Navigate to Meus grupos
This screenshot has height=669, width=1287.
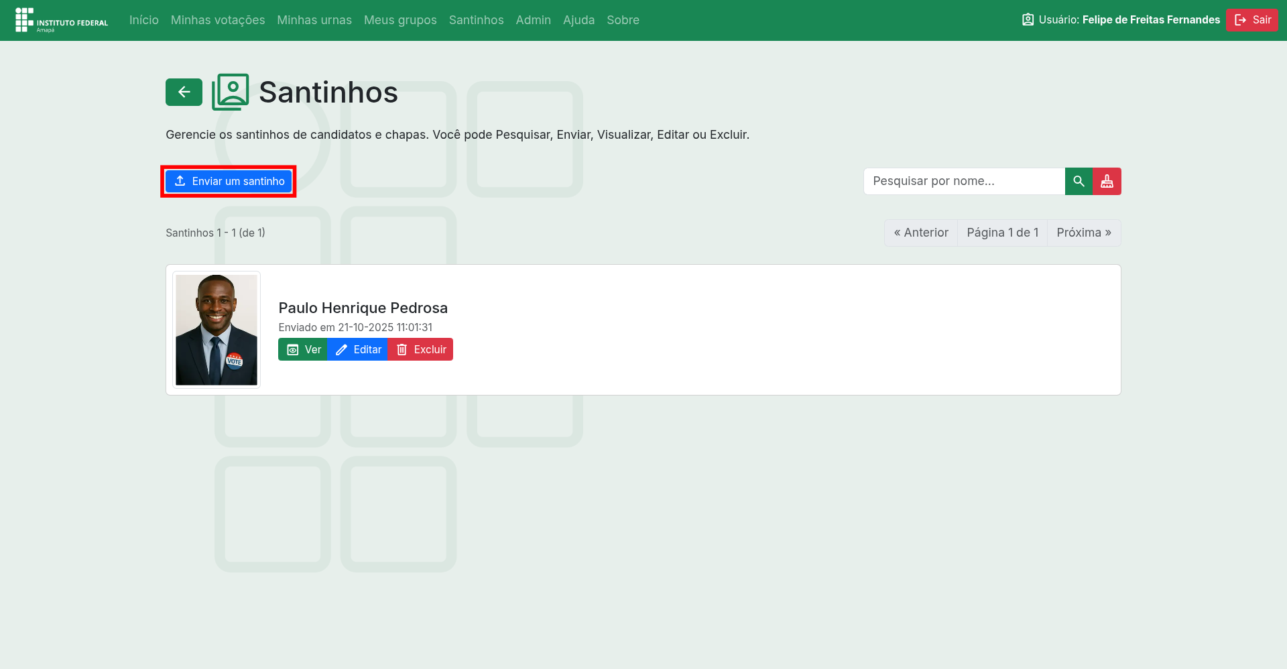pyautogui.click(x=400, y=20)
